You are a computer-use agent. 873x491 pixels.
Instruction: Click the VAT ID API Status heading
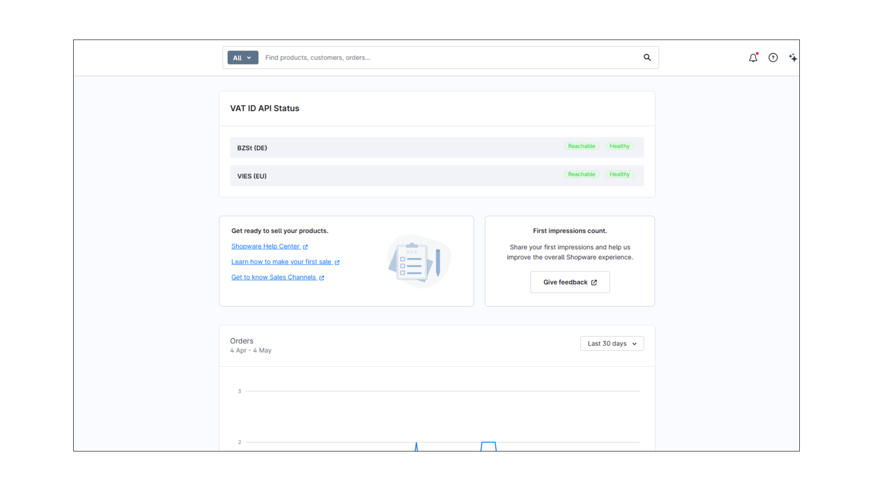click(x=265, y=109)
